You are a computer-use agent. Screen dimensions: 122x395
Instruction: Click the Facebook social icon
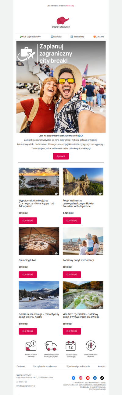click(x=74, y=378)
